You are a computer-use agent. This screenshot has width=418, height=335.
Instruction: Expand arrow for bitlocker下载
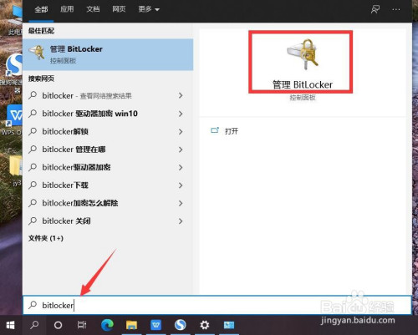point(181,185)
